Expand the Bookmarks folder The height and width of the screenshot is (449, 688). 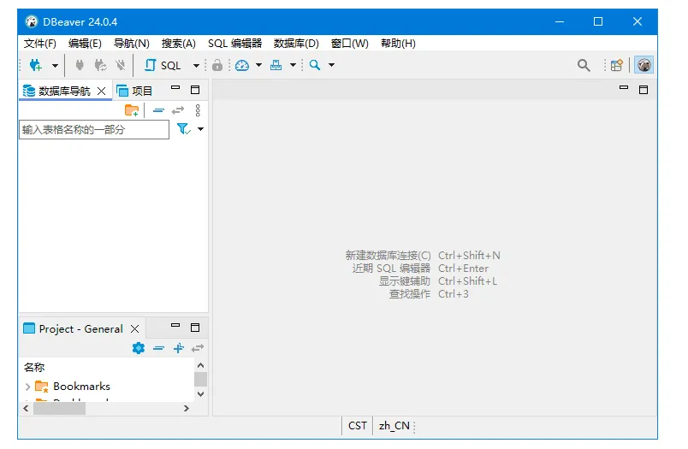(x=27, y=387)
